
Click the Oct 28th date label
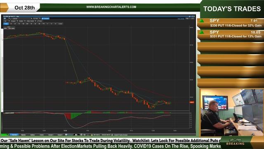tap(25, 7)
